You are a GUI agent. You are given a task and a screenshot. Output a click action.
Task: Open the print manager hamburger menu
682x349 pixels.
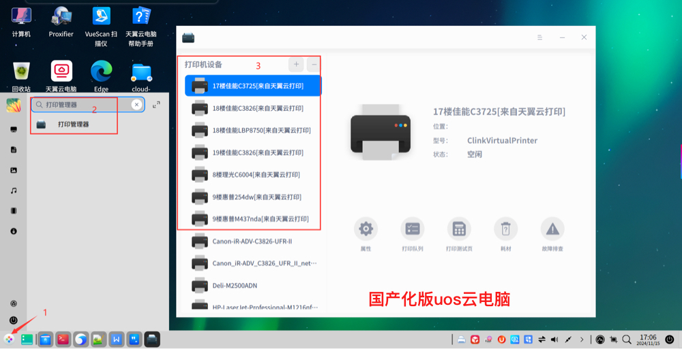tap(539, 37)
